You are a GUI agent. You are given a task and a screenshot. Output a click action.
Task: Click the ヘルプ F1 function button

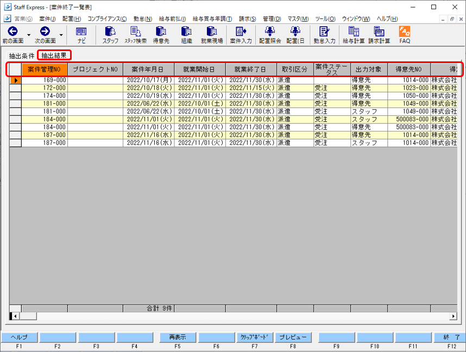(x=20, y=337)
